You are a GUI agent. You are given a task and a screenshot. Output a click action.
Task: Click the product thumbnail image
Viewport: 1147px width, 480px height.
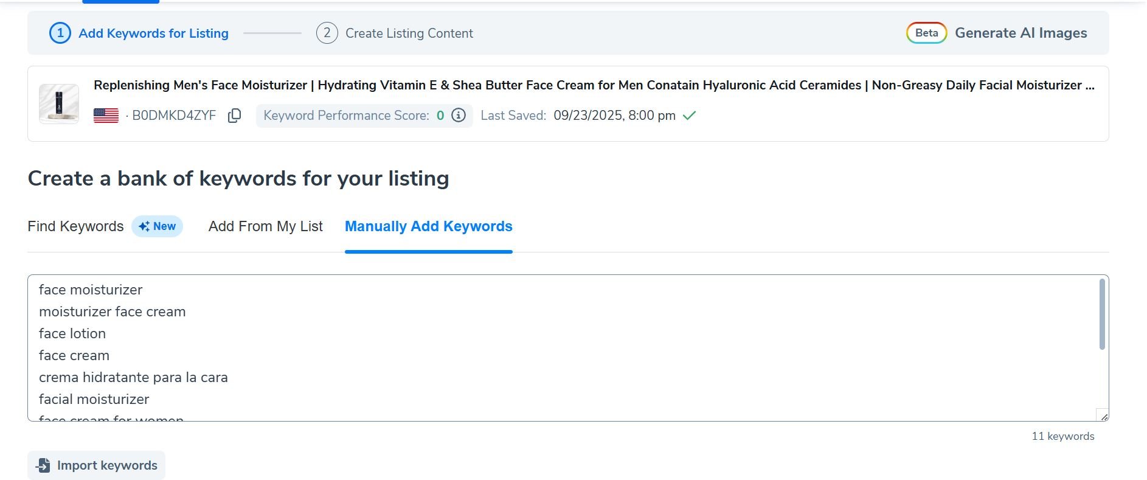pos(59,104)
